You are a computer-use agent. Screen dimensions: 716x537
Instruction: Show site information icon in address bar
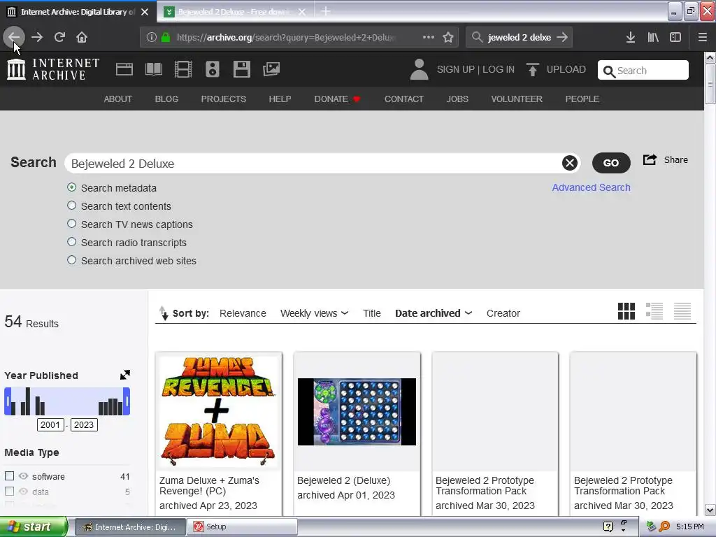pyautogui.click(x=152, y=37)
